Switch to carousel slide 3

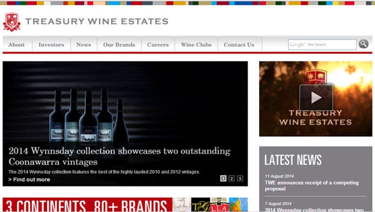240,178
